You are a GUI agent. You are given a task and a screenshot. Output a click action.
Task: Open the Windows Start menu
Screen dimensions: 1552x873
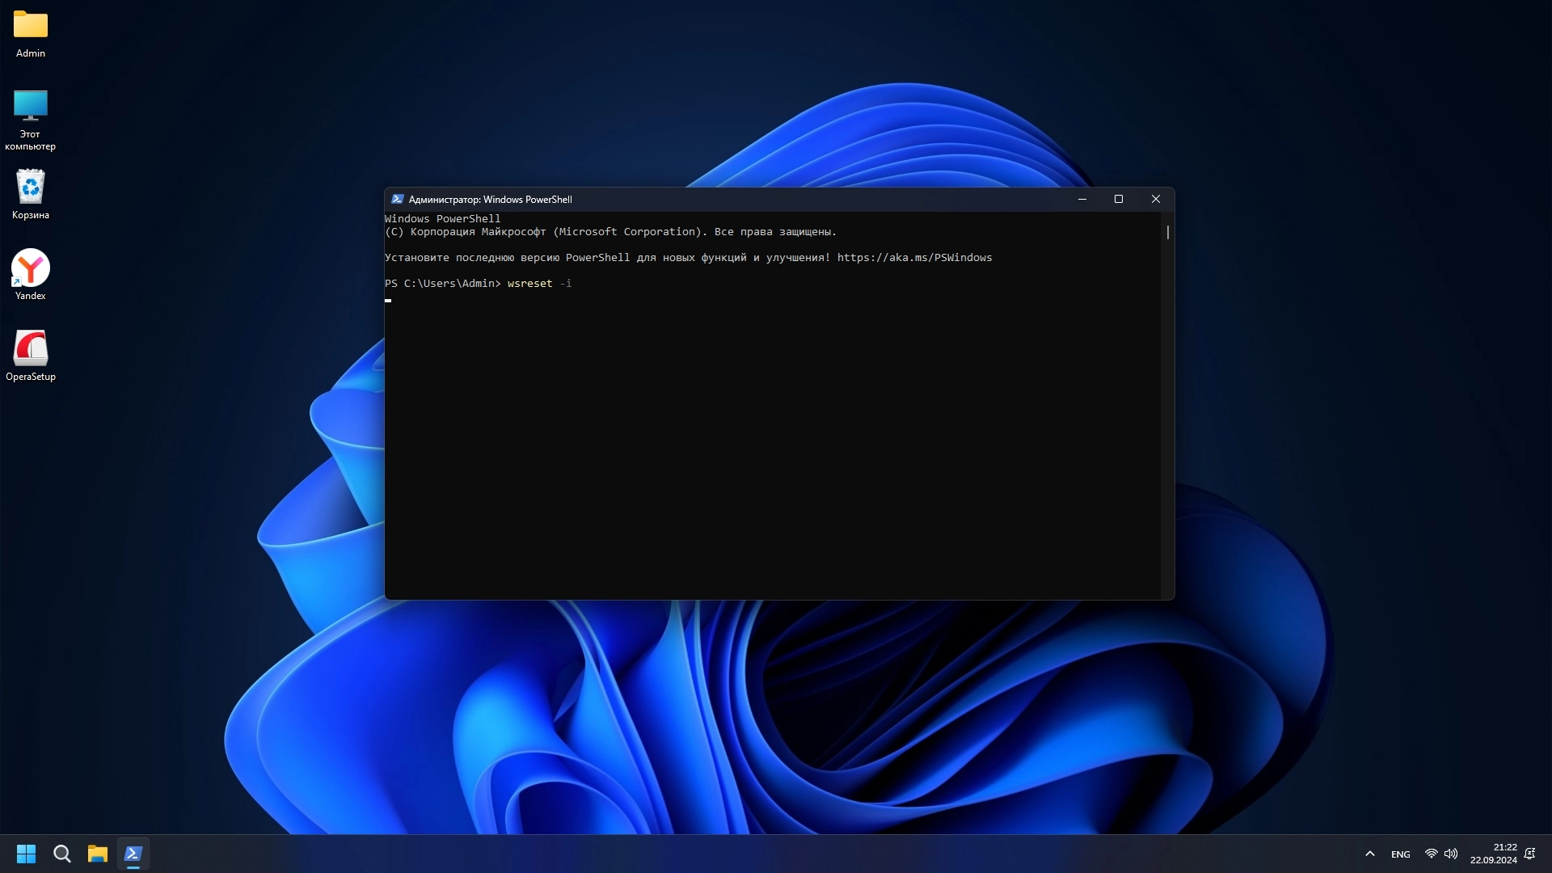coord(26,854)
